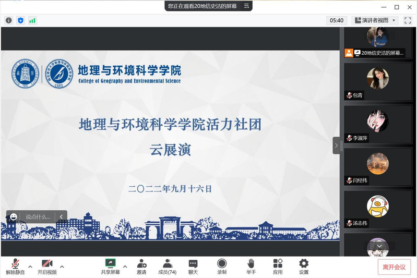Raise hand using 举手
417x278 pixels.
point(251,267)
